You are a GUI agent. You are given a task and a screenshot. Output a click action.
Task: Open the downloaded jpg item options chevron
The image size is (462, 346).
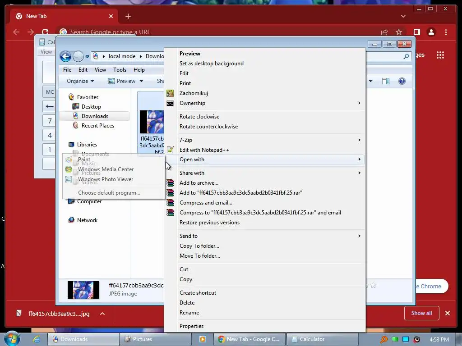(102, 314)
